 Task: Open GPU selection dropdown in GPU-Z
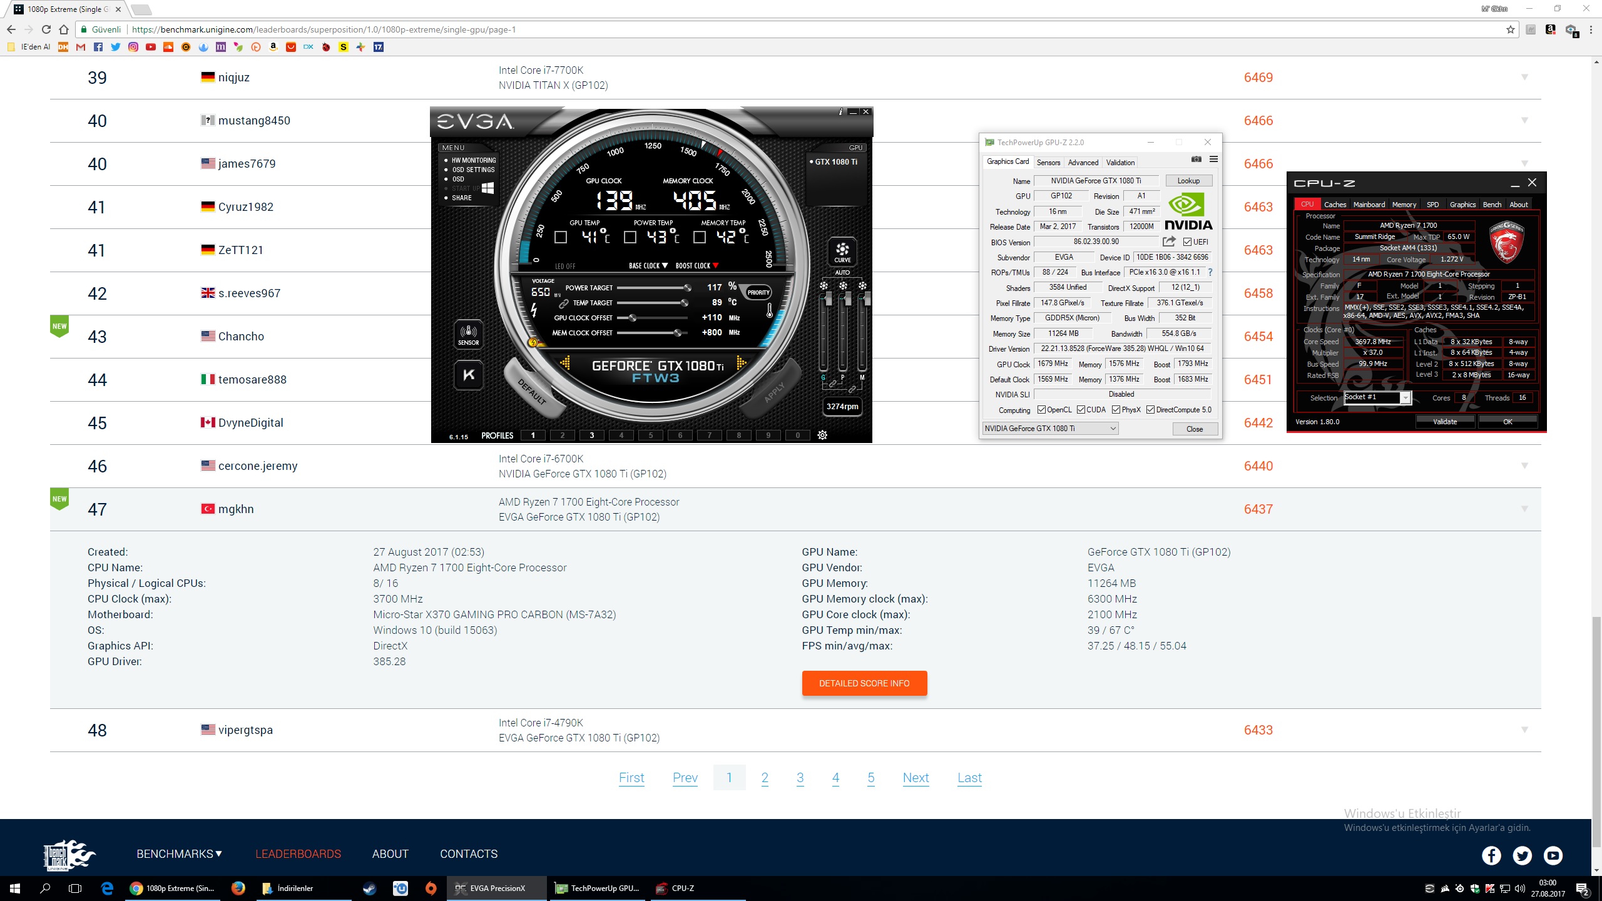click(x=1050, y=429)
